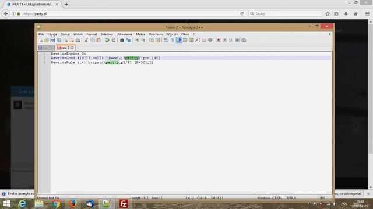This screenshot has height=209, width=373.
Task: Create a new document in Notepad++ toolbar
Action: (x=40, y=40)
